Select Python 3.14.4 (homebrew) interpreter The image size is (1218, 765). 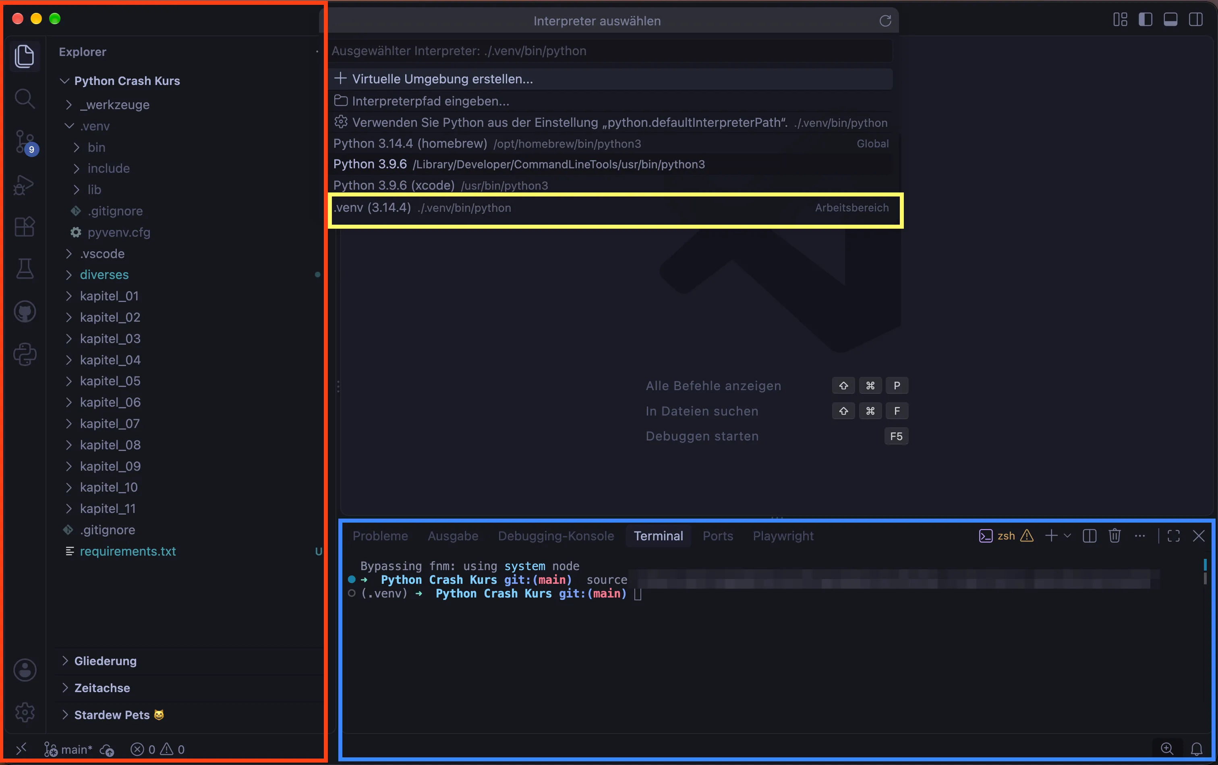click(611, 144)
